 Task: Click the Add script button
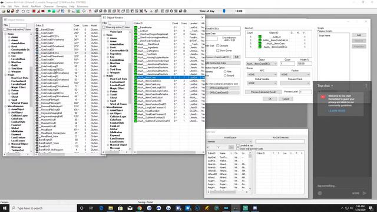359,35
